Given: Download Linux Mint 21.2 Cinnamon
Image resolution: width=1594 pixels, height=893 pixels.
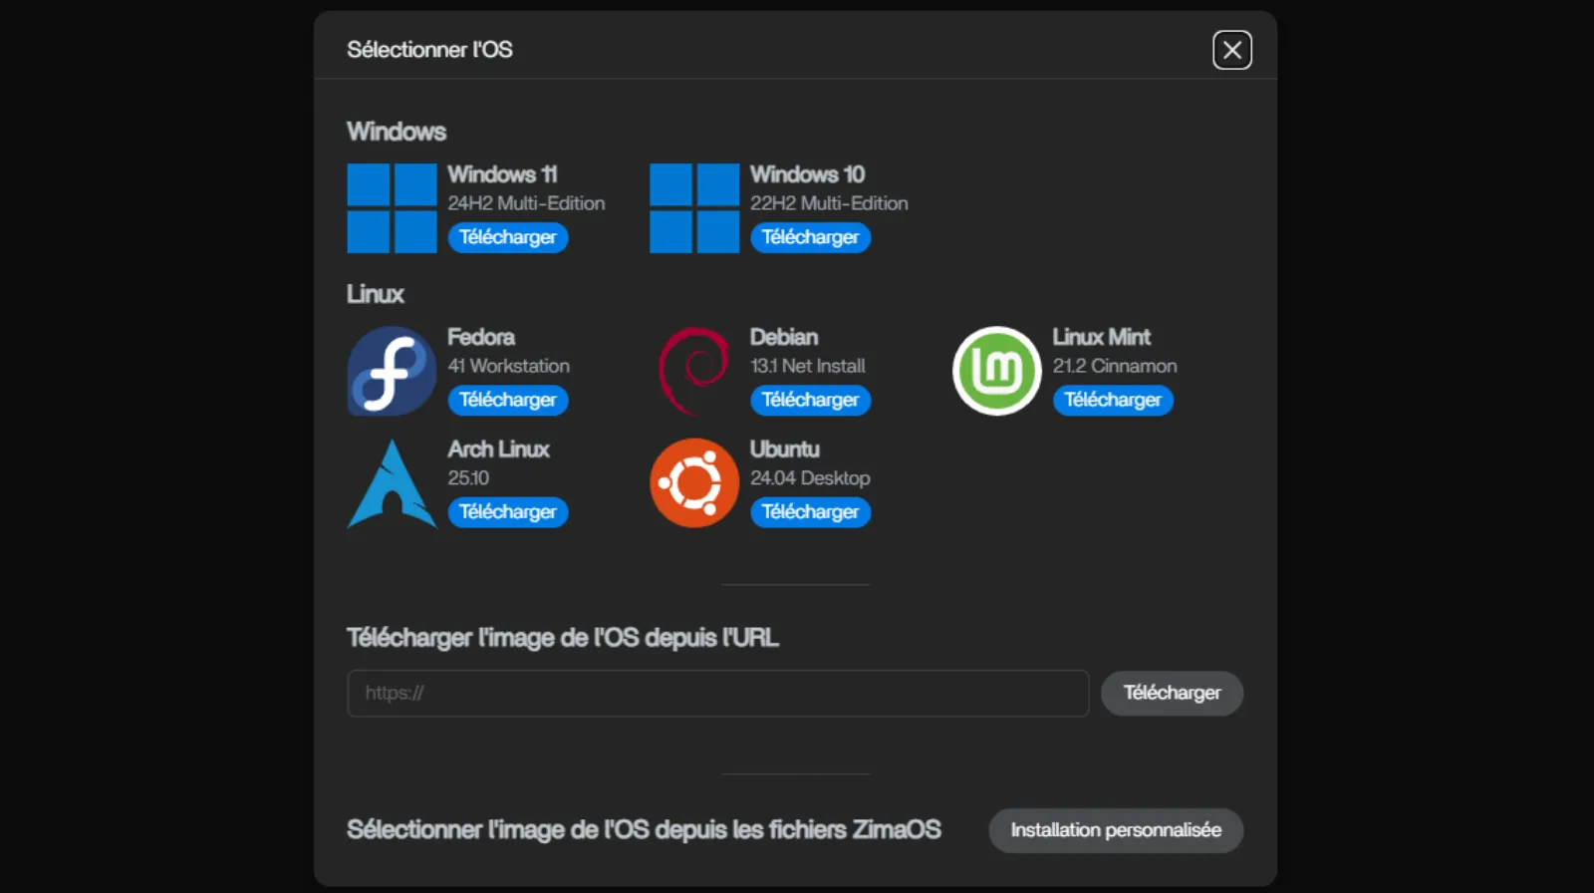Looking at the screenshot, I should point(1112,400).
